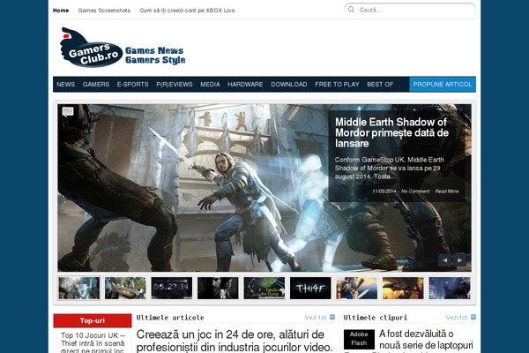Click Read More on the slider caption

(447, 192)
